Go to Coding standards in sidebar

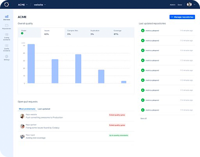click(7, 37)
